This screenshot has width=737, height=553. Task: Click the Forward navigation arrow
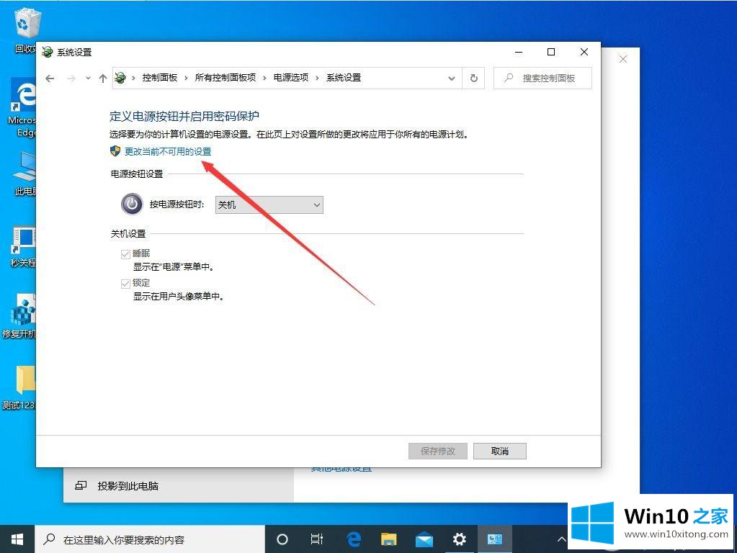tap(71, 78)
